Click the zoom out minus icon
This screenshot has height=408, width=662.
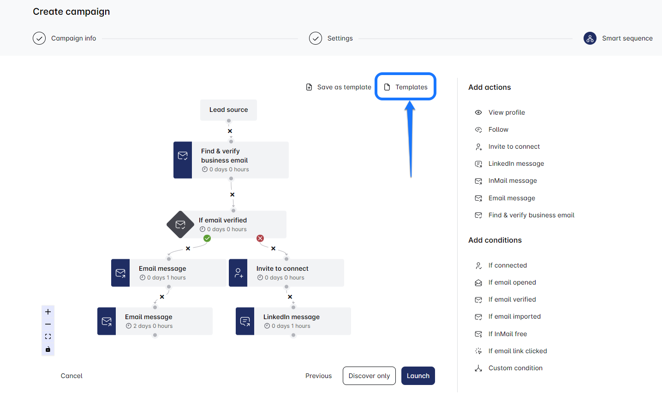tap(48, 324)
